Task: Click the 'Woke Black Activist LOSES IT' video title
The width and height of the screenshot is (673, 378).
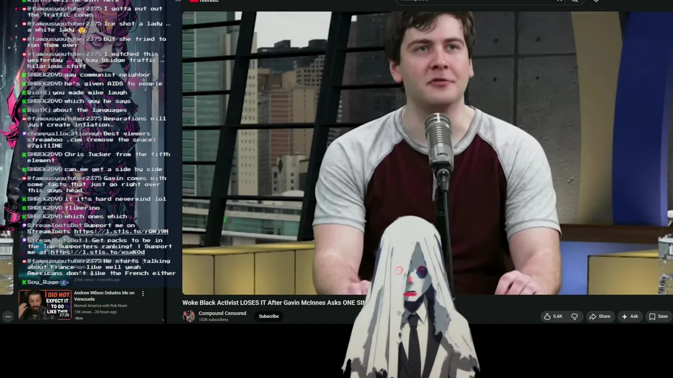Action: (273, 303)
